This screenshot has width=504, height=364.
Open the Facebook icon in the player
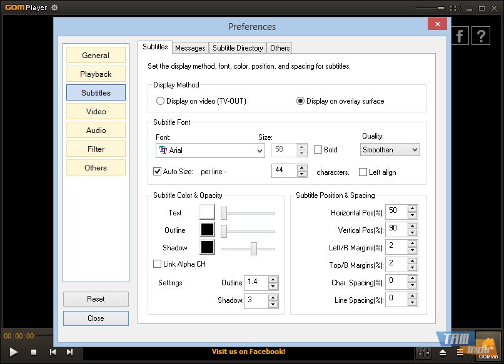(460, 36)
